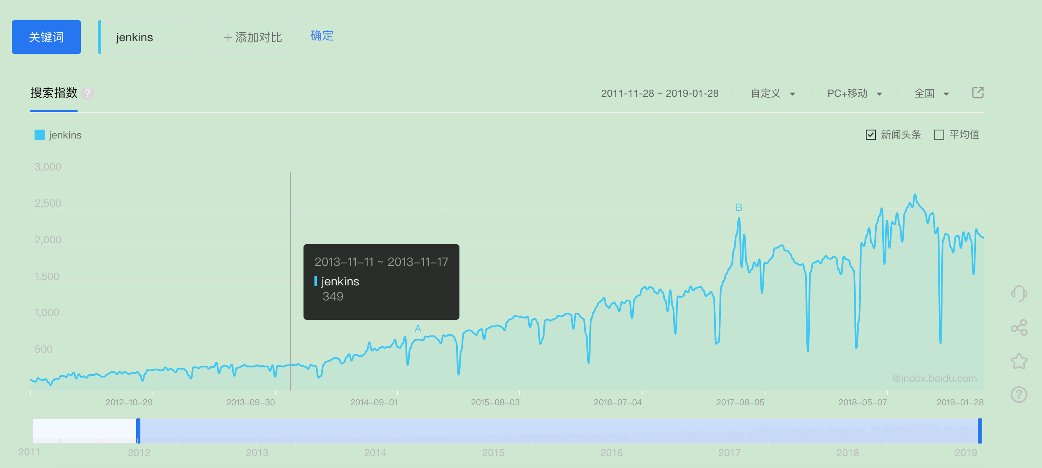The image size is (1042, 468).
Task: Click the question mark beside 搜索指数
Action: pyautogui.click(x=87, y=93)
